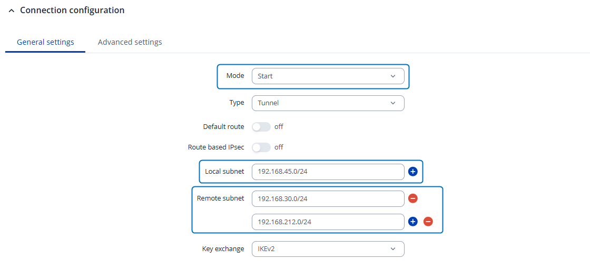Open the Key exchange dropdown showing IKEv2
Image resolution: width=590 pixels, height=269 pixels.
[x=328, y=249]
